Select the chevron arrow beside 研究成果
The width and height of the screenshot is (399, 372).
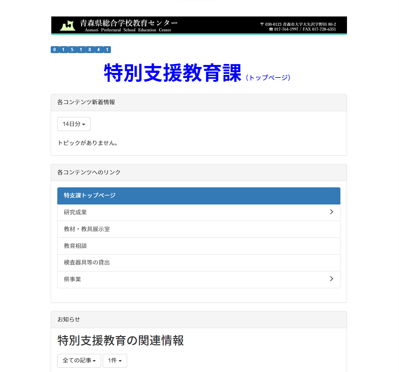coord(331,212)
